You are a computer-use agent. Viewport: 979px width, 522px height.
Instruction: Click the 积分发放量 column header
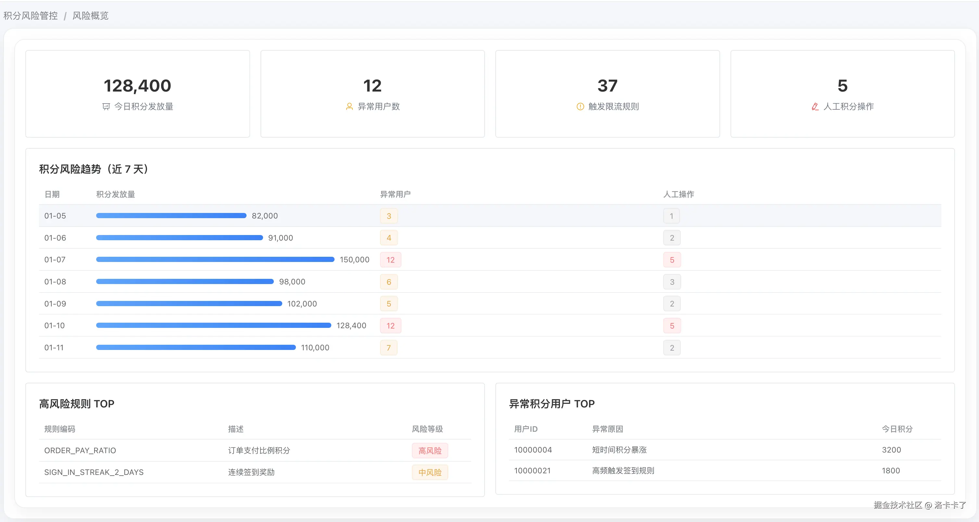coord(116,194)
